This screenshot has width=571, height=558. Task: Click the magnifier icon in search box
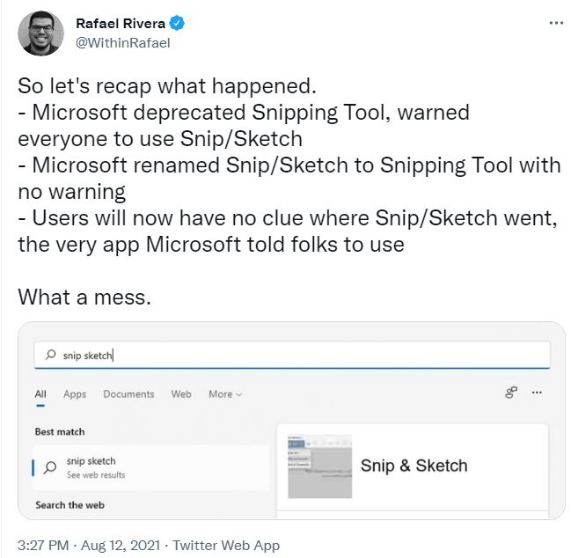[50, 355]
